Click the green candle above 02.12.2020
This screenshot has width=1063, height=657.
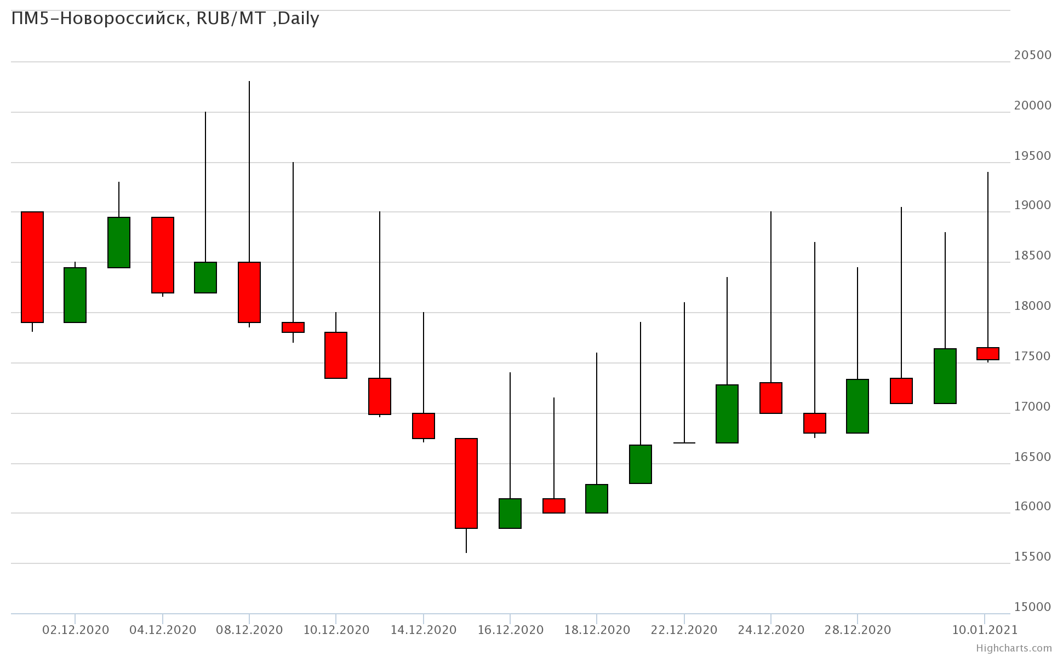coord(75,295)
